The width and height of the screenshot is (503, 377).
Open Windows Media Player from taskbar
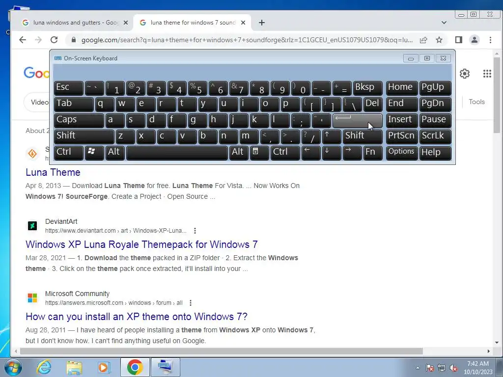coord(104,367)
